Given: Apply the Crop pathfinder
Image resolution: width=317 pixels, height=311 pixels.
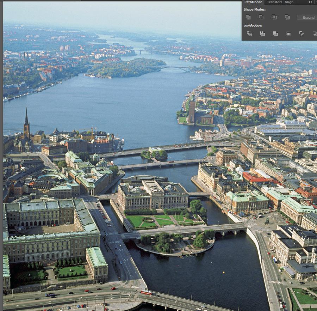Looking at the screenshot, I should pos(288,34).
